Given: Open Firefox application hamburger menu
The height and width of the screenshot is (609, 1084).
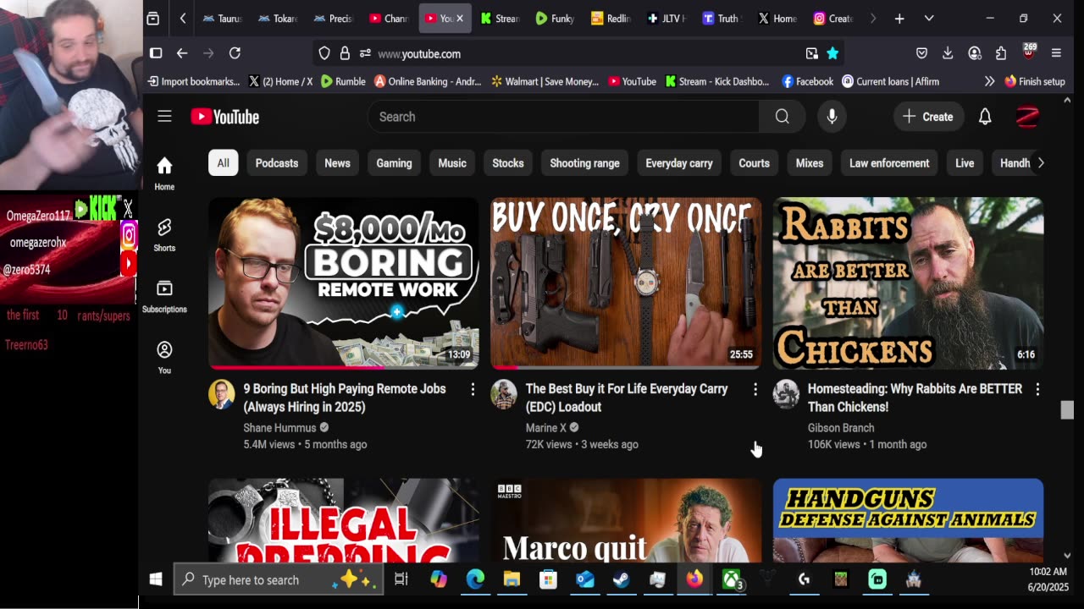Looking at the screenshot, I should coord(1056,53).
